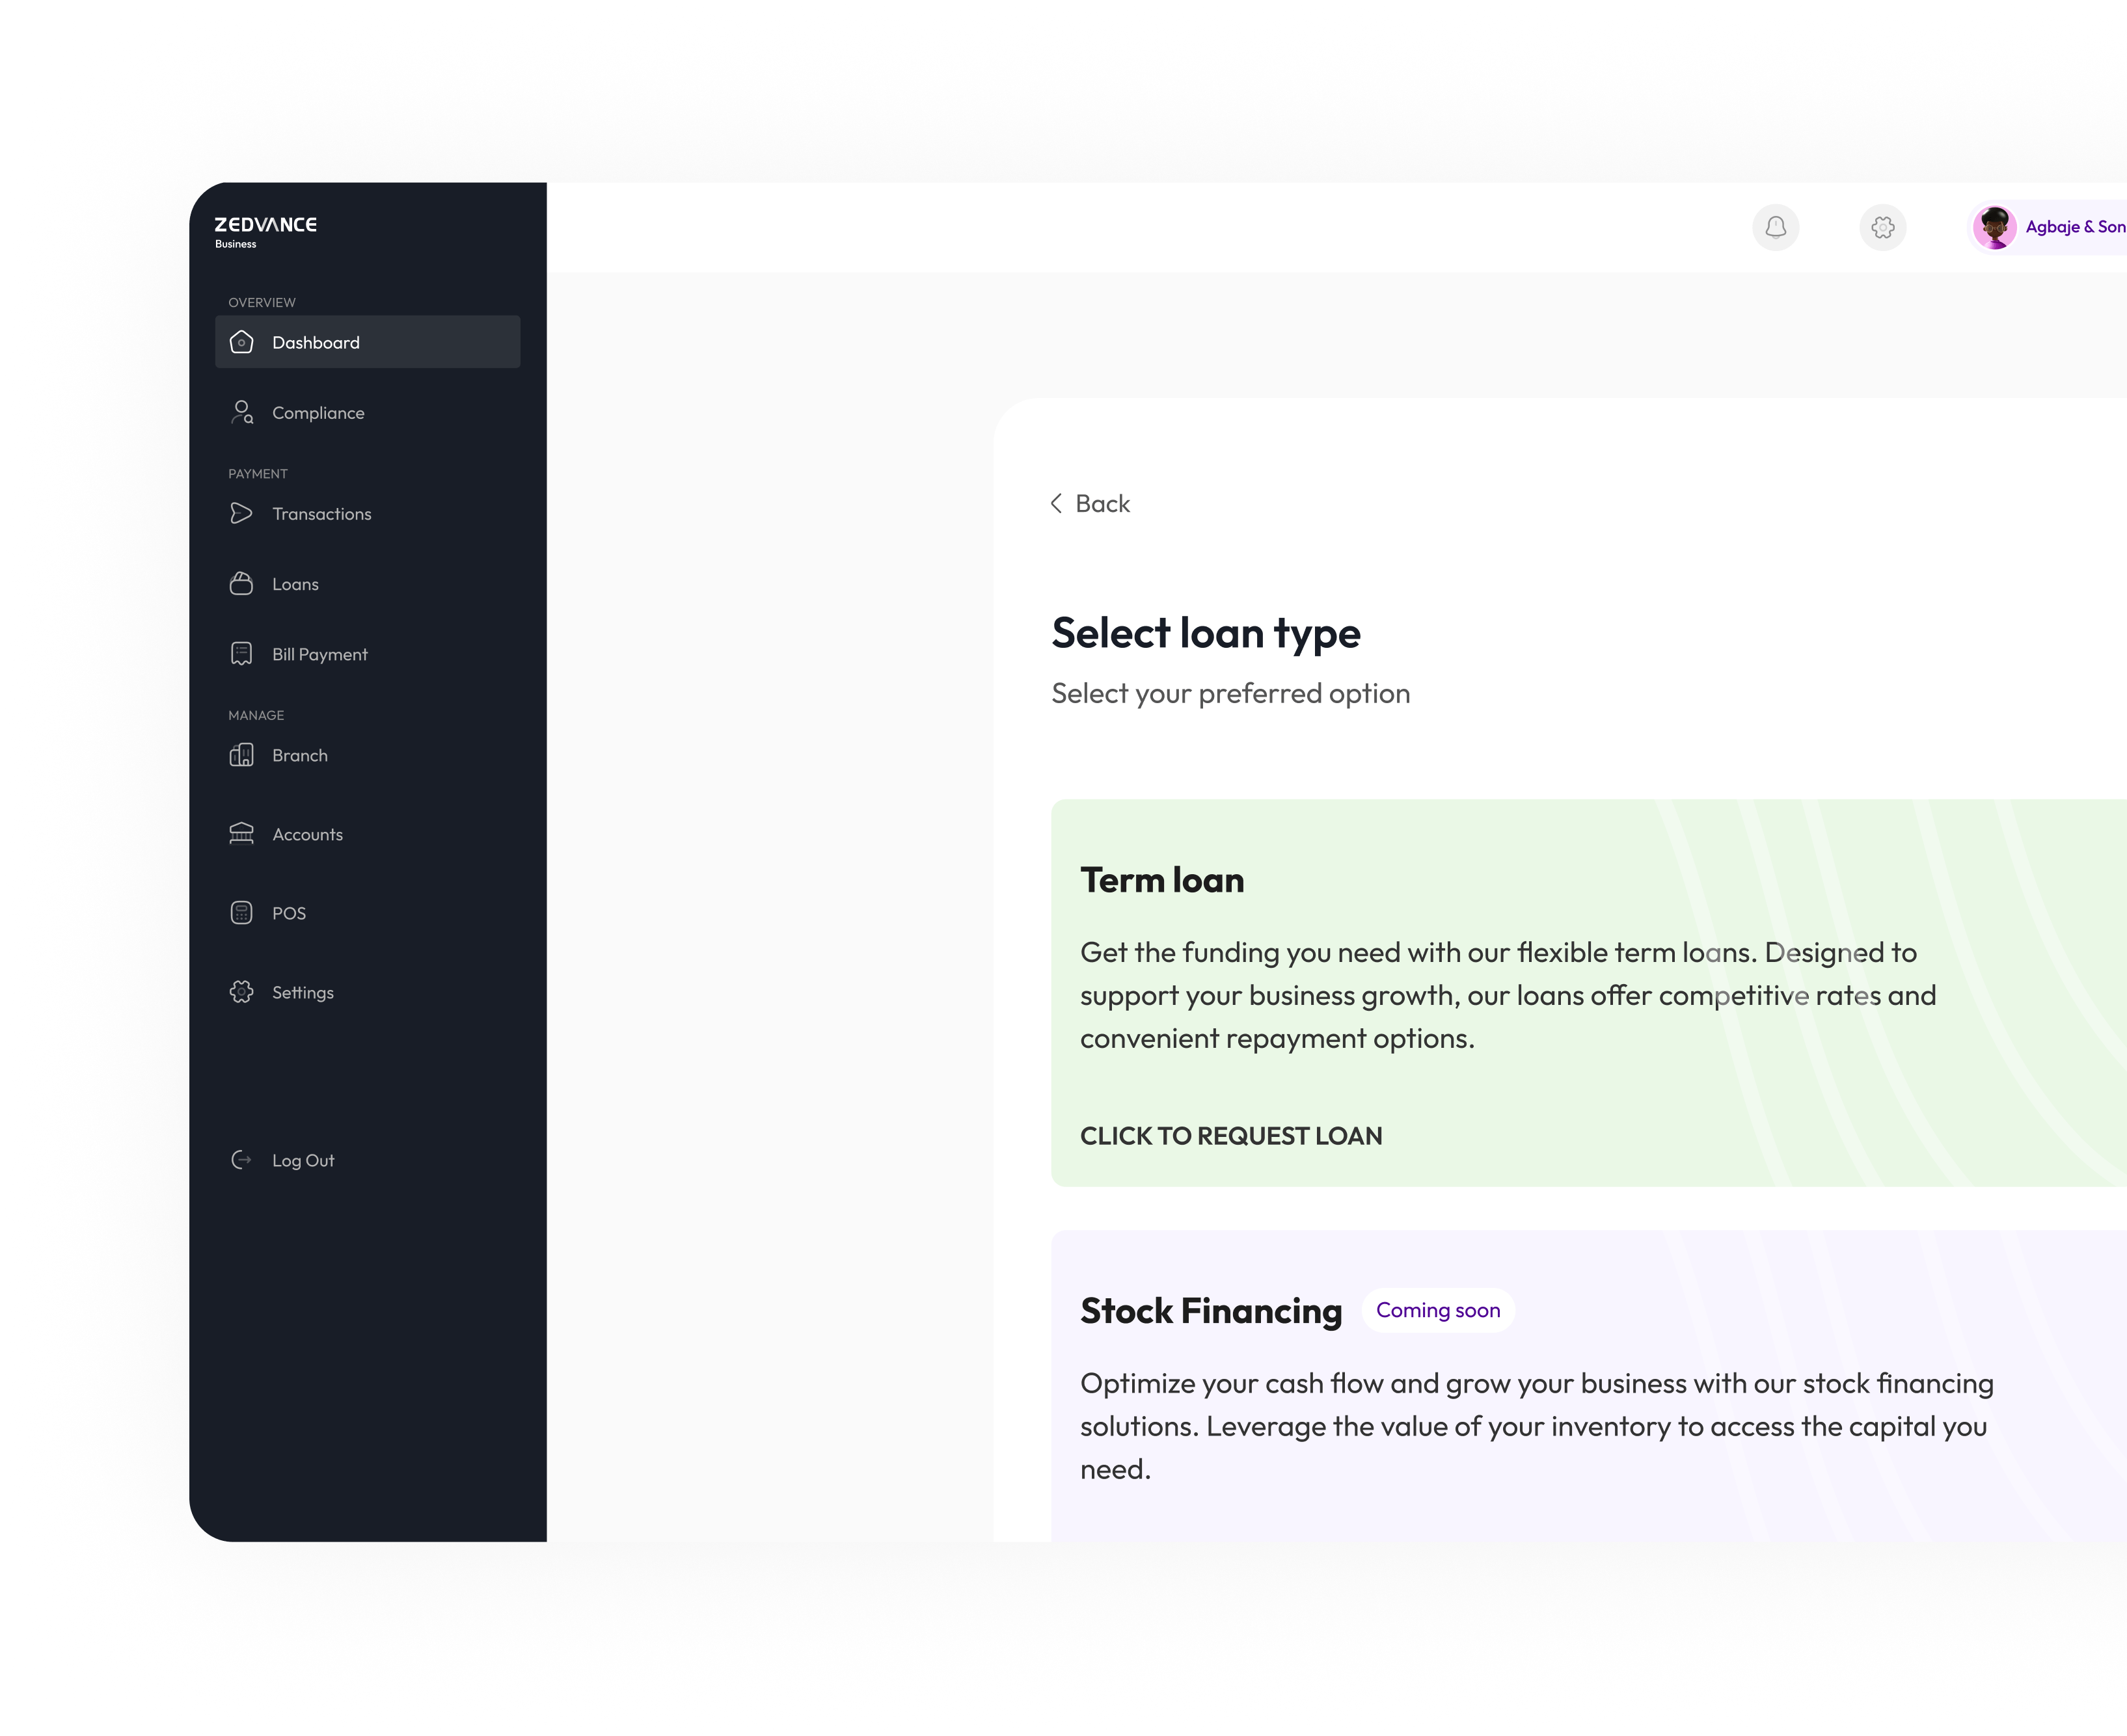The height and width of the screenshot is (1736, 2127).
Task: Open the settings gear in header
Action: pyautogui.click(x=1882, y=227)
